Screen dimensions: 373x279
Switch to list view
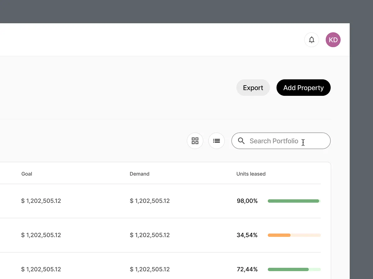pos(217,141)
